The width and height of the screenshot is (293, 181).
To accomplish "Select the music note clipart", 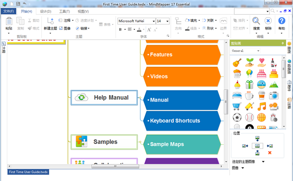I will pyautogui.click(x=262, y=106).
